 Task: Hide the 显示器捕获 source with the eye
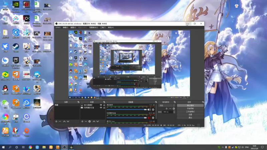click(101, 105)
